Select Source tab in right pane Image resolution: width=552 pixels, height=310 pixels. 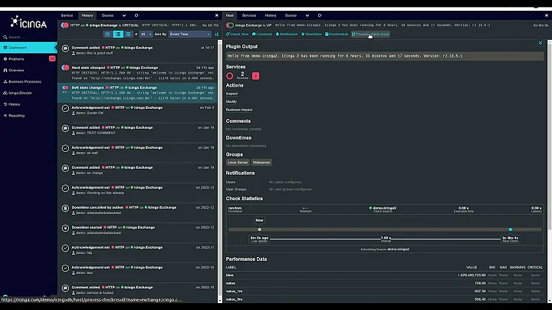pos(291,15)
